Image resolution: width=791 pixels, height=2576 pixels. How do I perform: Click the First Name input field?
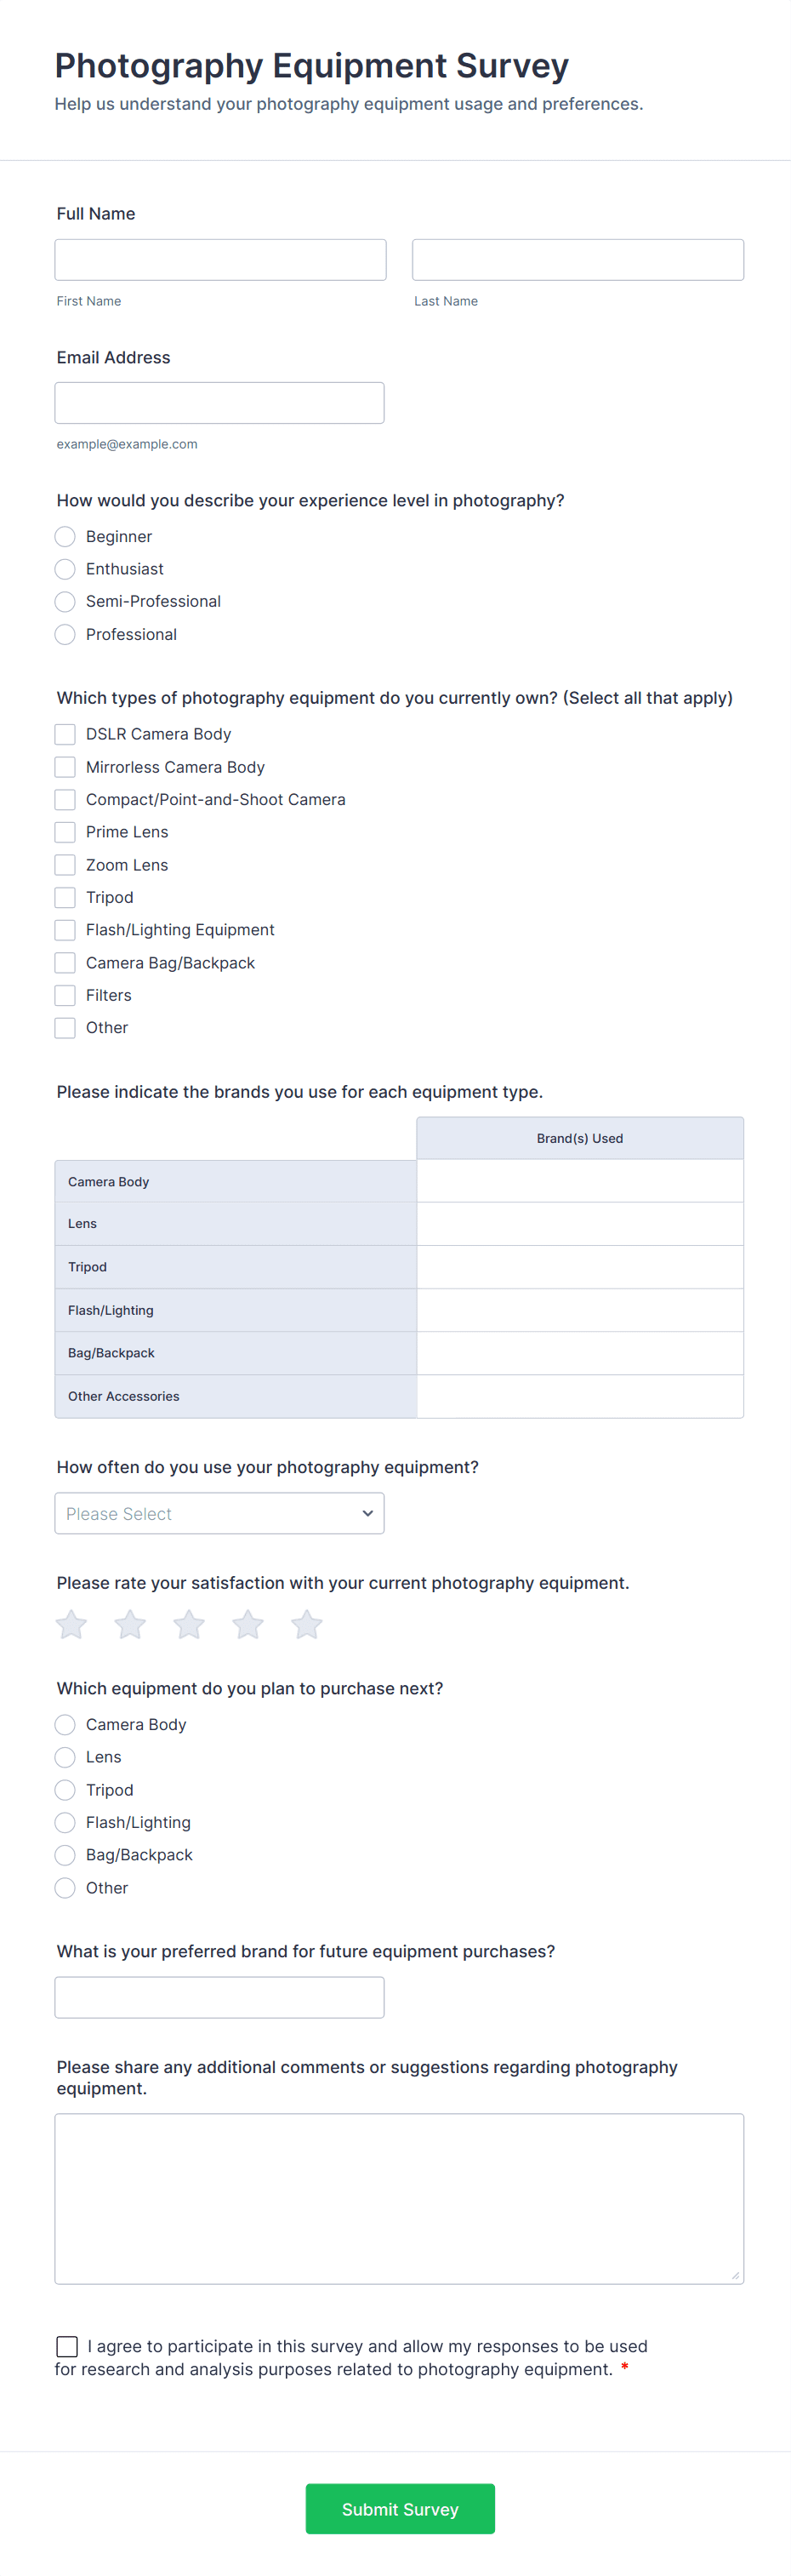pos(220,260)
